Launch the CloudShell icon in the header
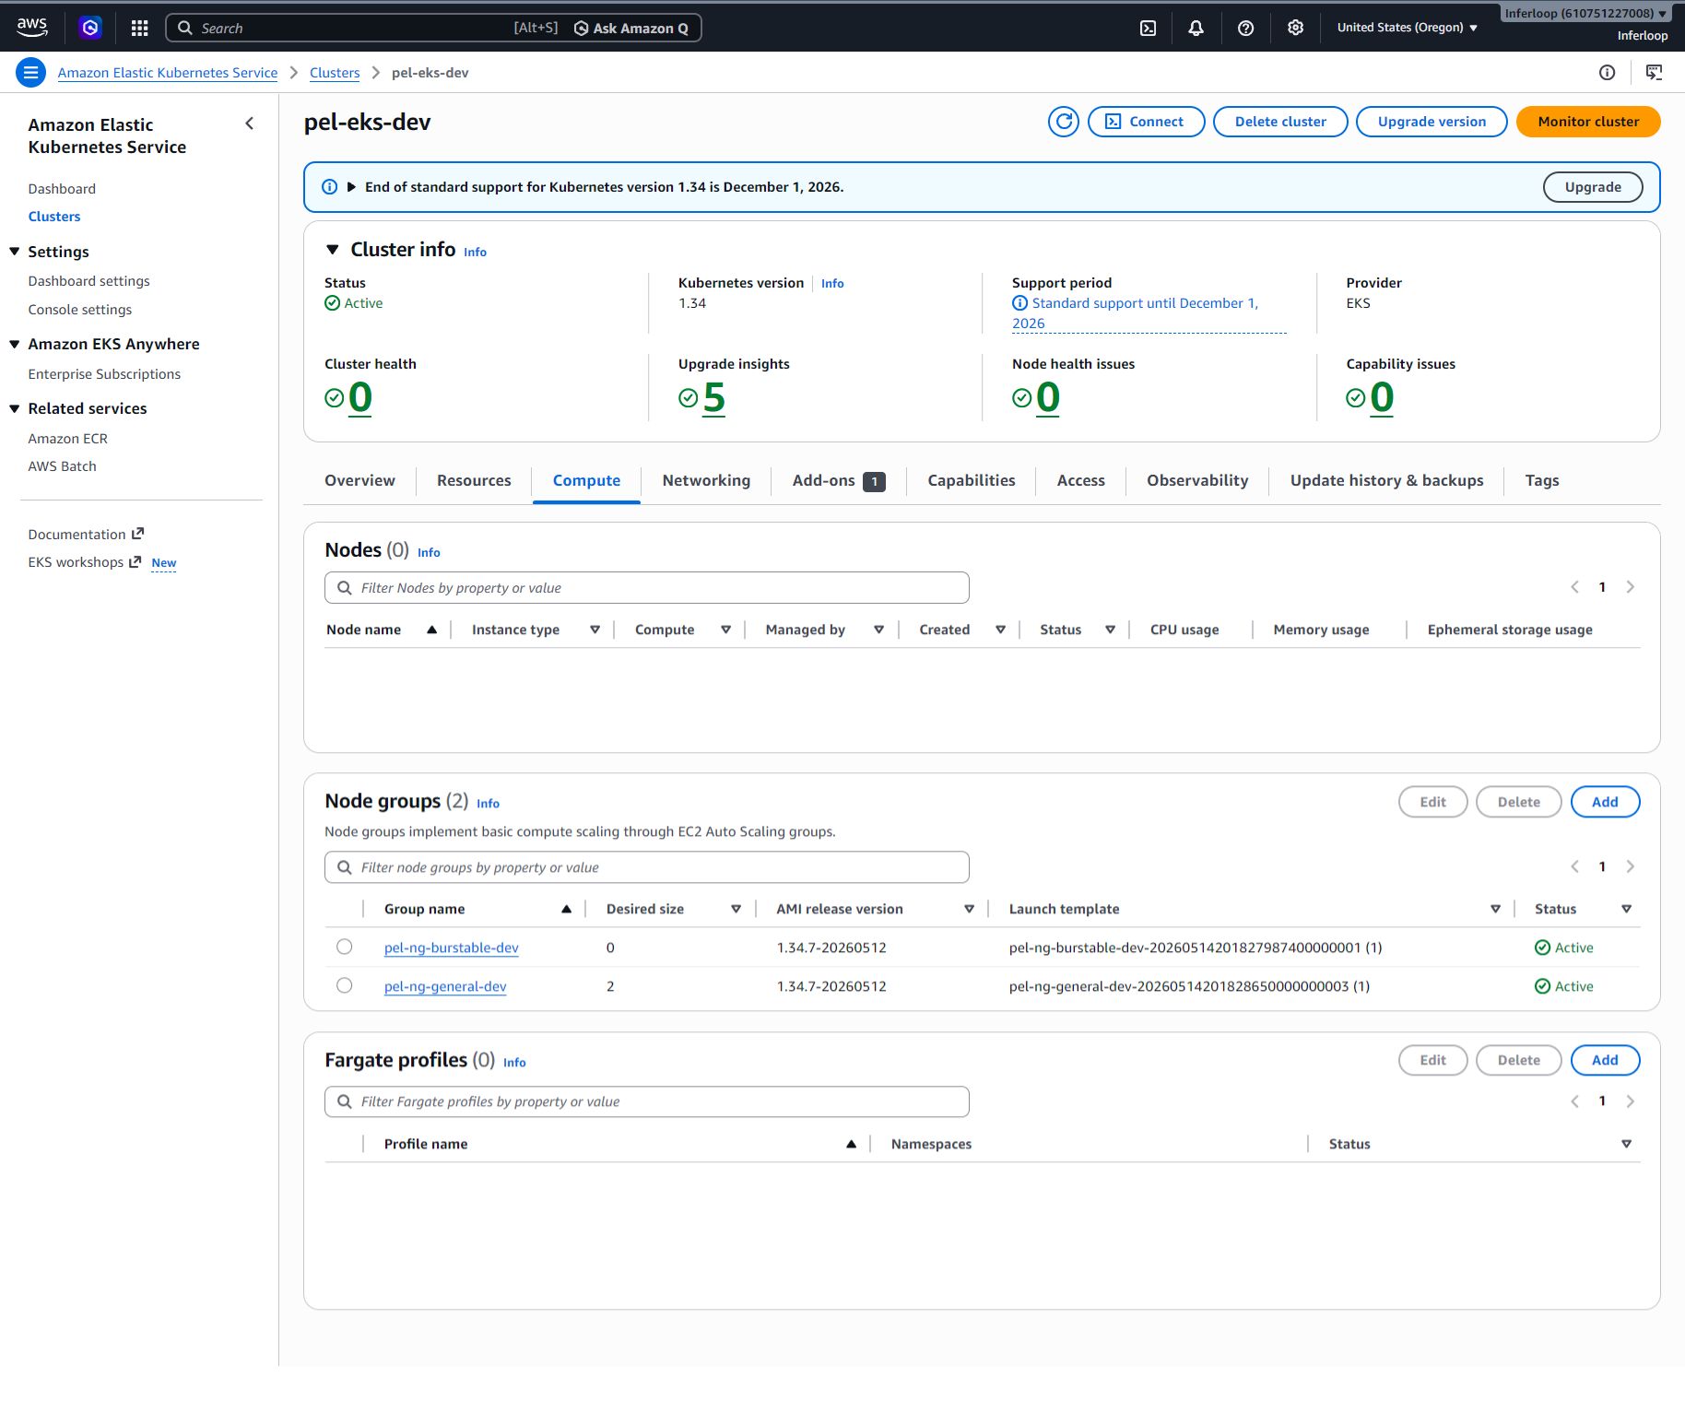Image resolution: width=1685 pixels, height=1401 pixels. tap(1148, 28)
